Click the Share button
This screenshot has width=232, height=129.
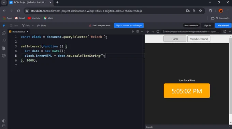click(x=42, y=26)
